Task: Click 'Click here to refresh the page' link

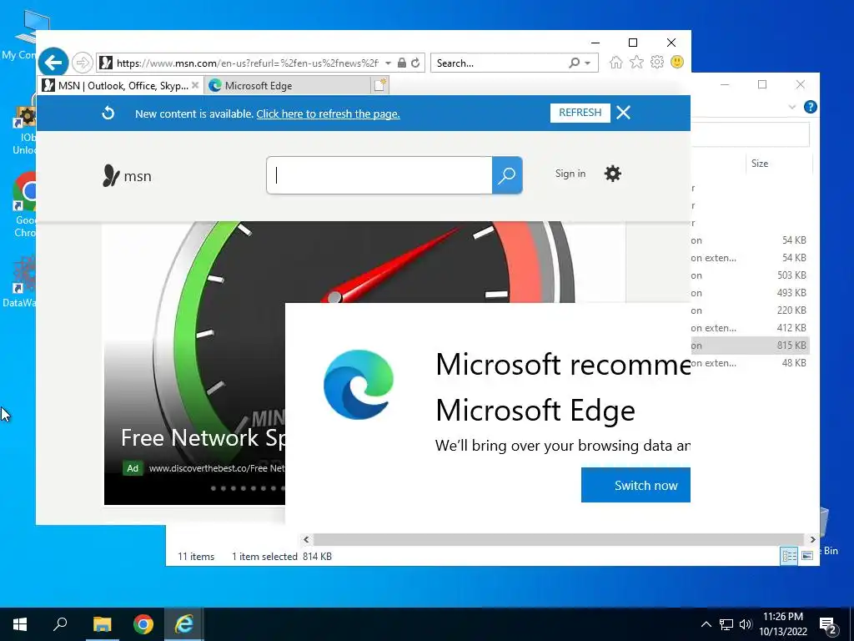Action: [328, 114]
